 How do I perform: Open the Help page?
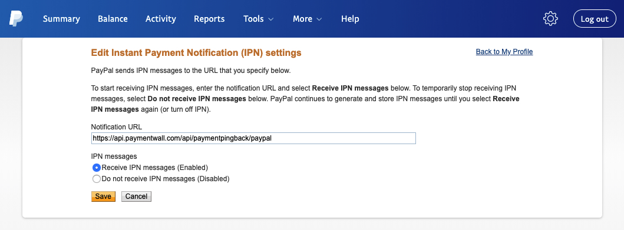click(x=350, y=19)
